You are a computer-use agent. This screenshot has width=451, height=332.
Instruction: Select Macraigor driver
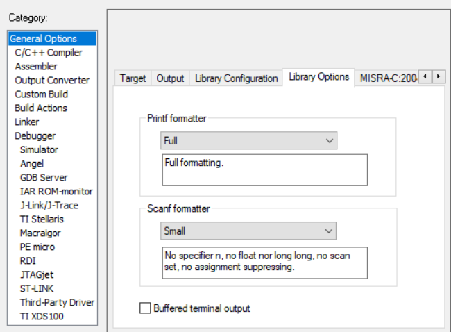tap(40, 233)
